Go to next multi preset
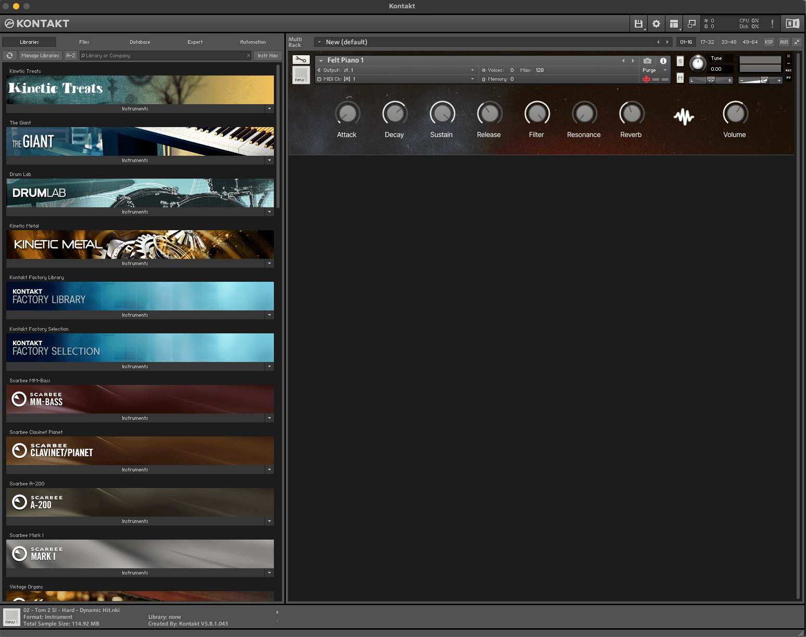Screen dimensions: 806x637 (x=667, y=42)
